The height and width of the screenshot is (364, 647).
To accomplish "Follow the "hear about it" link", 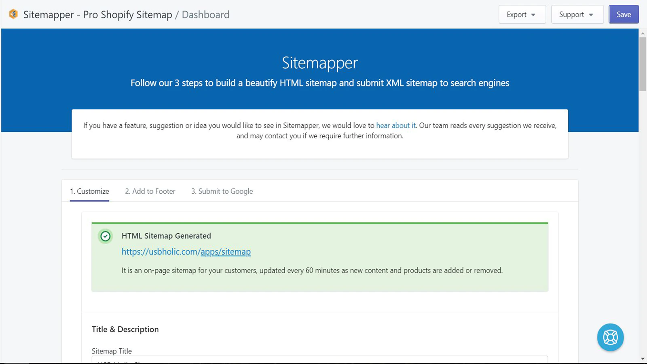I will point(396,125).
